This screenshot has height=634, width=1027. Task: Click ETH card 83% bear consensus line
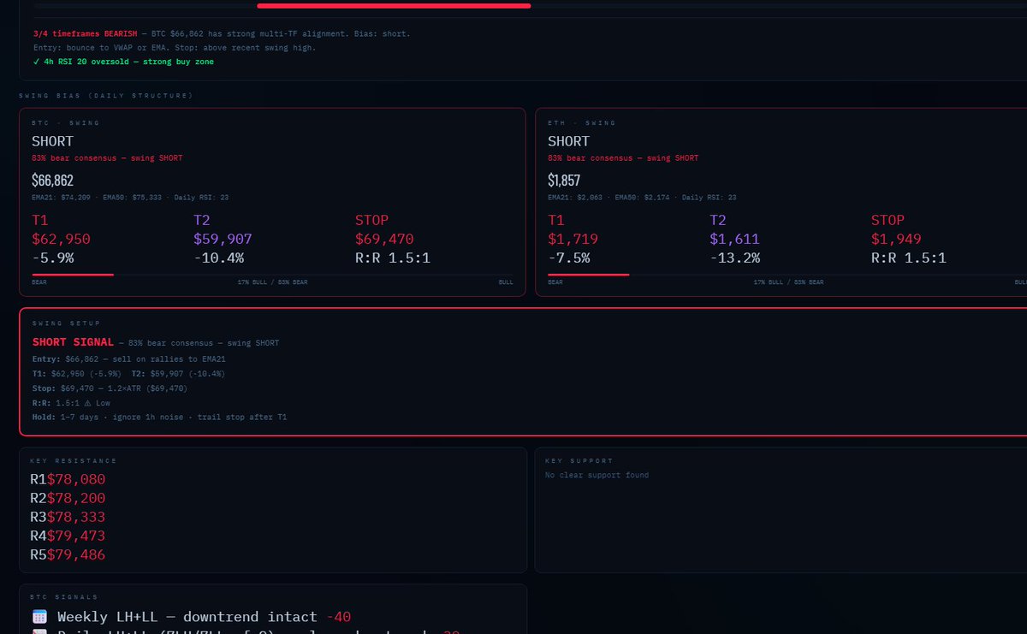(x=623, y=158)
